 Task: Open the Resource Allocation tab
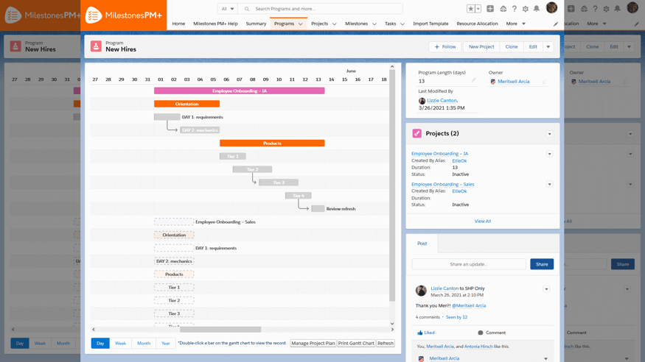[477, 24]
